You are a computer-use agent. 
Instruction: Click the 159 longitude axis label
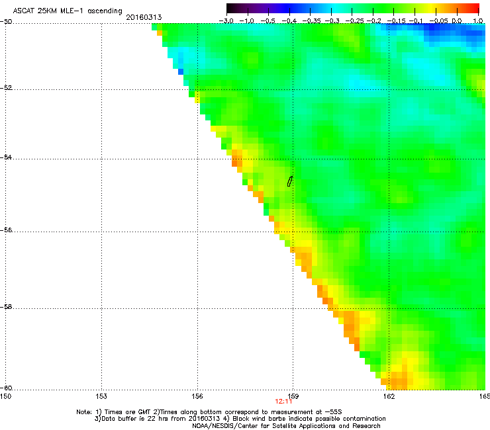293,396
